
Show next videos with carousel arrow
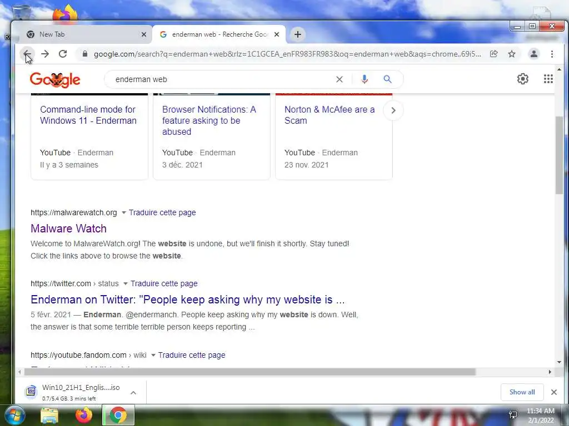pos(393,110)
